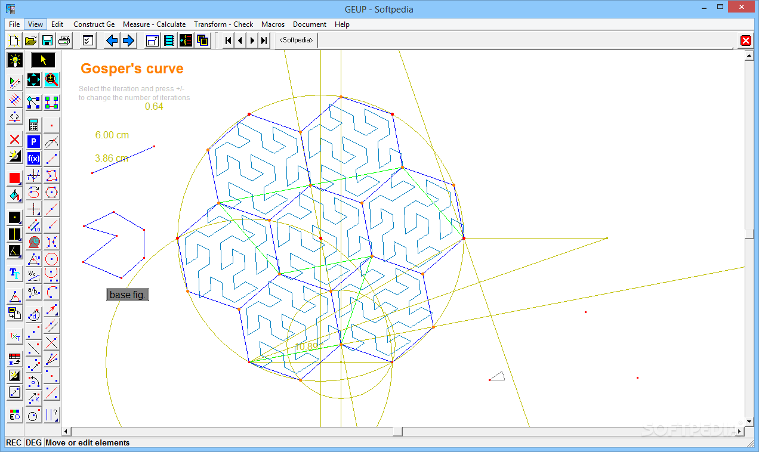This screenshot has width=759, height=452.
Task: Go forward with the blue right arrow
Action: tap(128, 41)
